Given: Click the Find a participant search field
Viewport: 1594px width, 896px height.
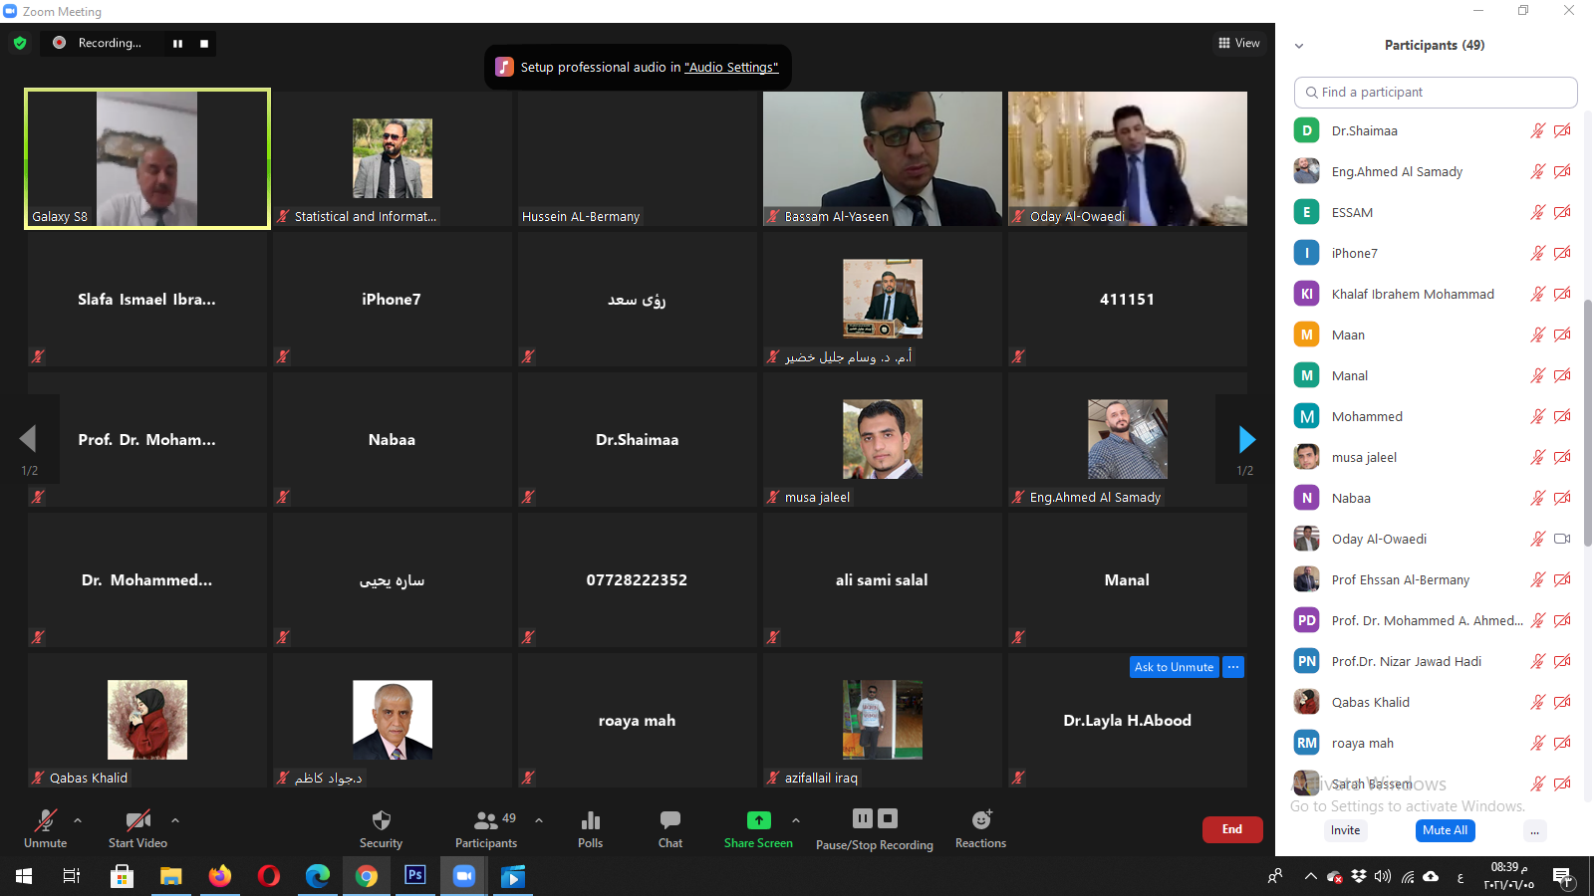Looking at the screenshot, I should pyautogui.click(x=1435, y=93).
